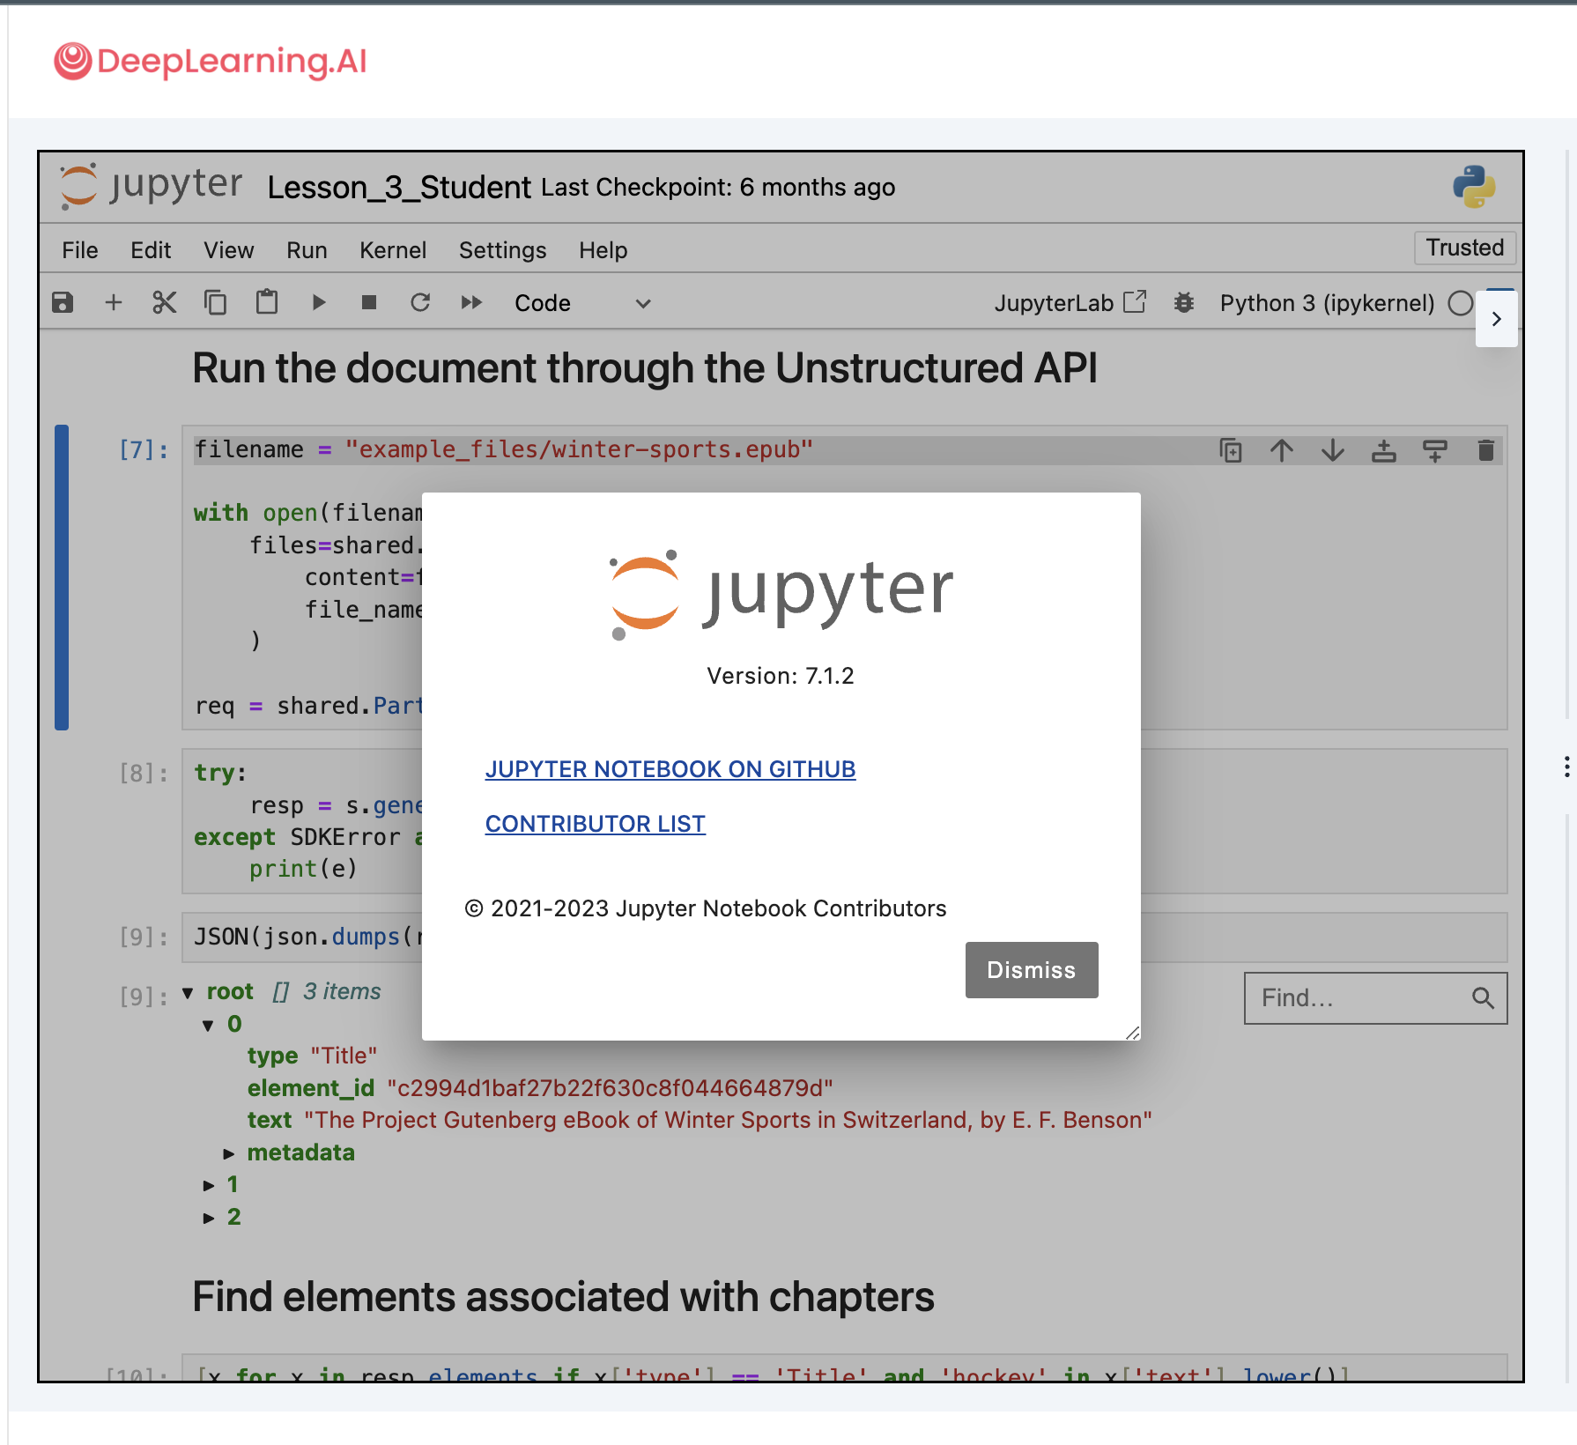Image resolution: width=1577 pixels, height=1445 pixels.
Task: Click the DeepLearning.AI logo
Action: click(211, 62)
